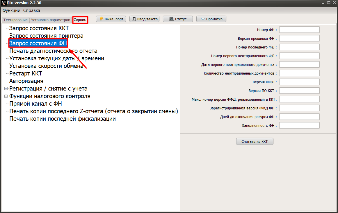The width and height of the screenshot is (338, 213).
Task: Select Авторизация item
Action: coord(26,81)
